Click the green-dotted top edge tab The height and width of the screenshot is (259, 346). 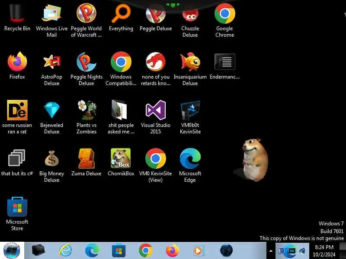(173, 5)
